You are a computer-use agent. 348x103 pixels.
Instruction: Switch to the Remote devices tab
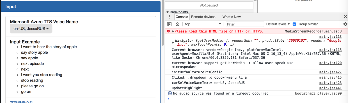pos(203,17)
